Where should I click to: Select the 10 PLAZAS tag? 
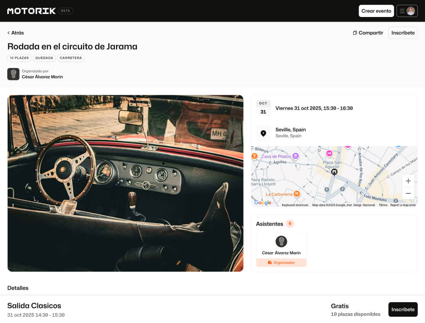[19, 58]
